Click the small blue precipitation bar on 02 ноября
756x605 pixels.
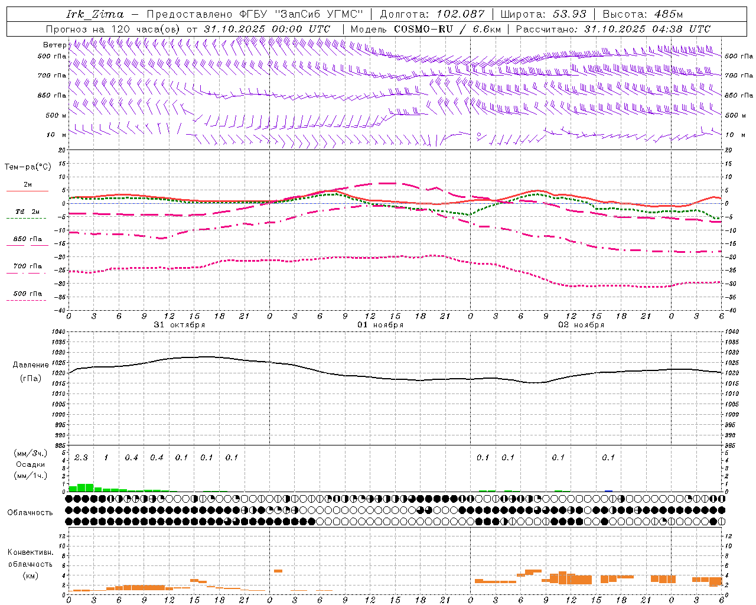(608, 491)
